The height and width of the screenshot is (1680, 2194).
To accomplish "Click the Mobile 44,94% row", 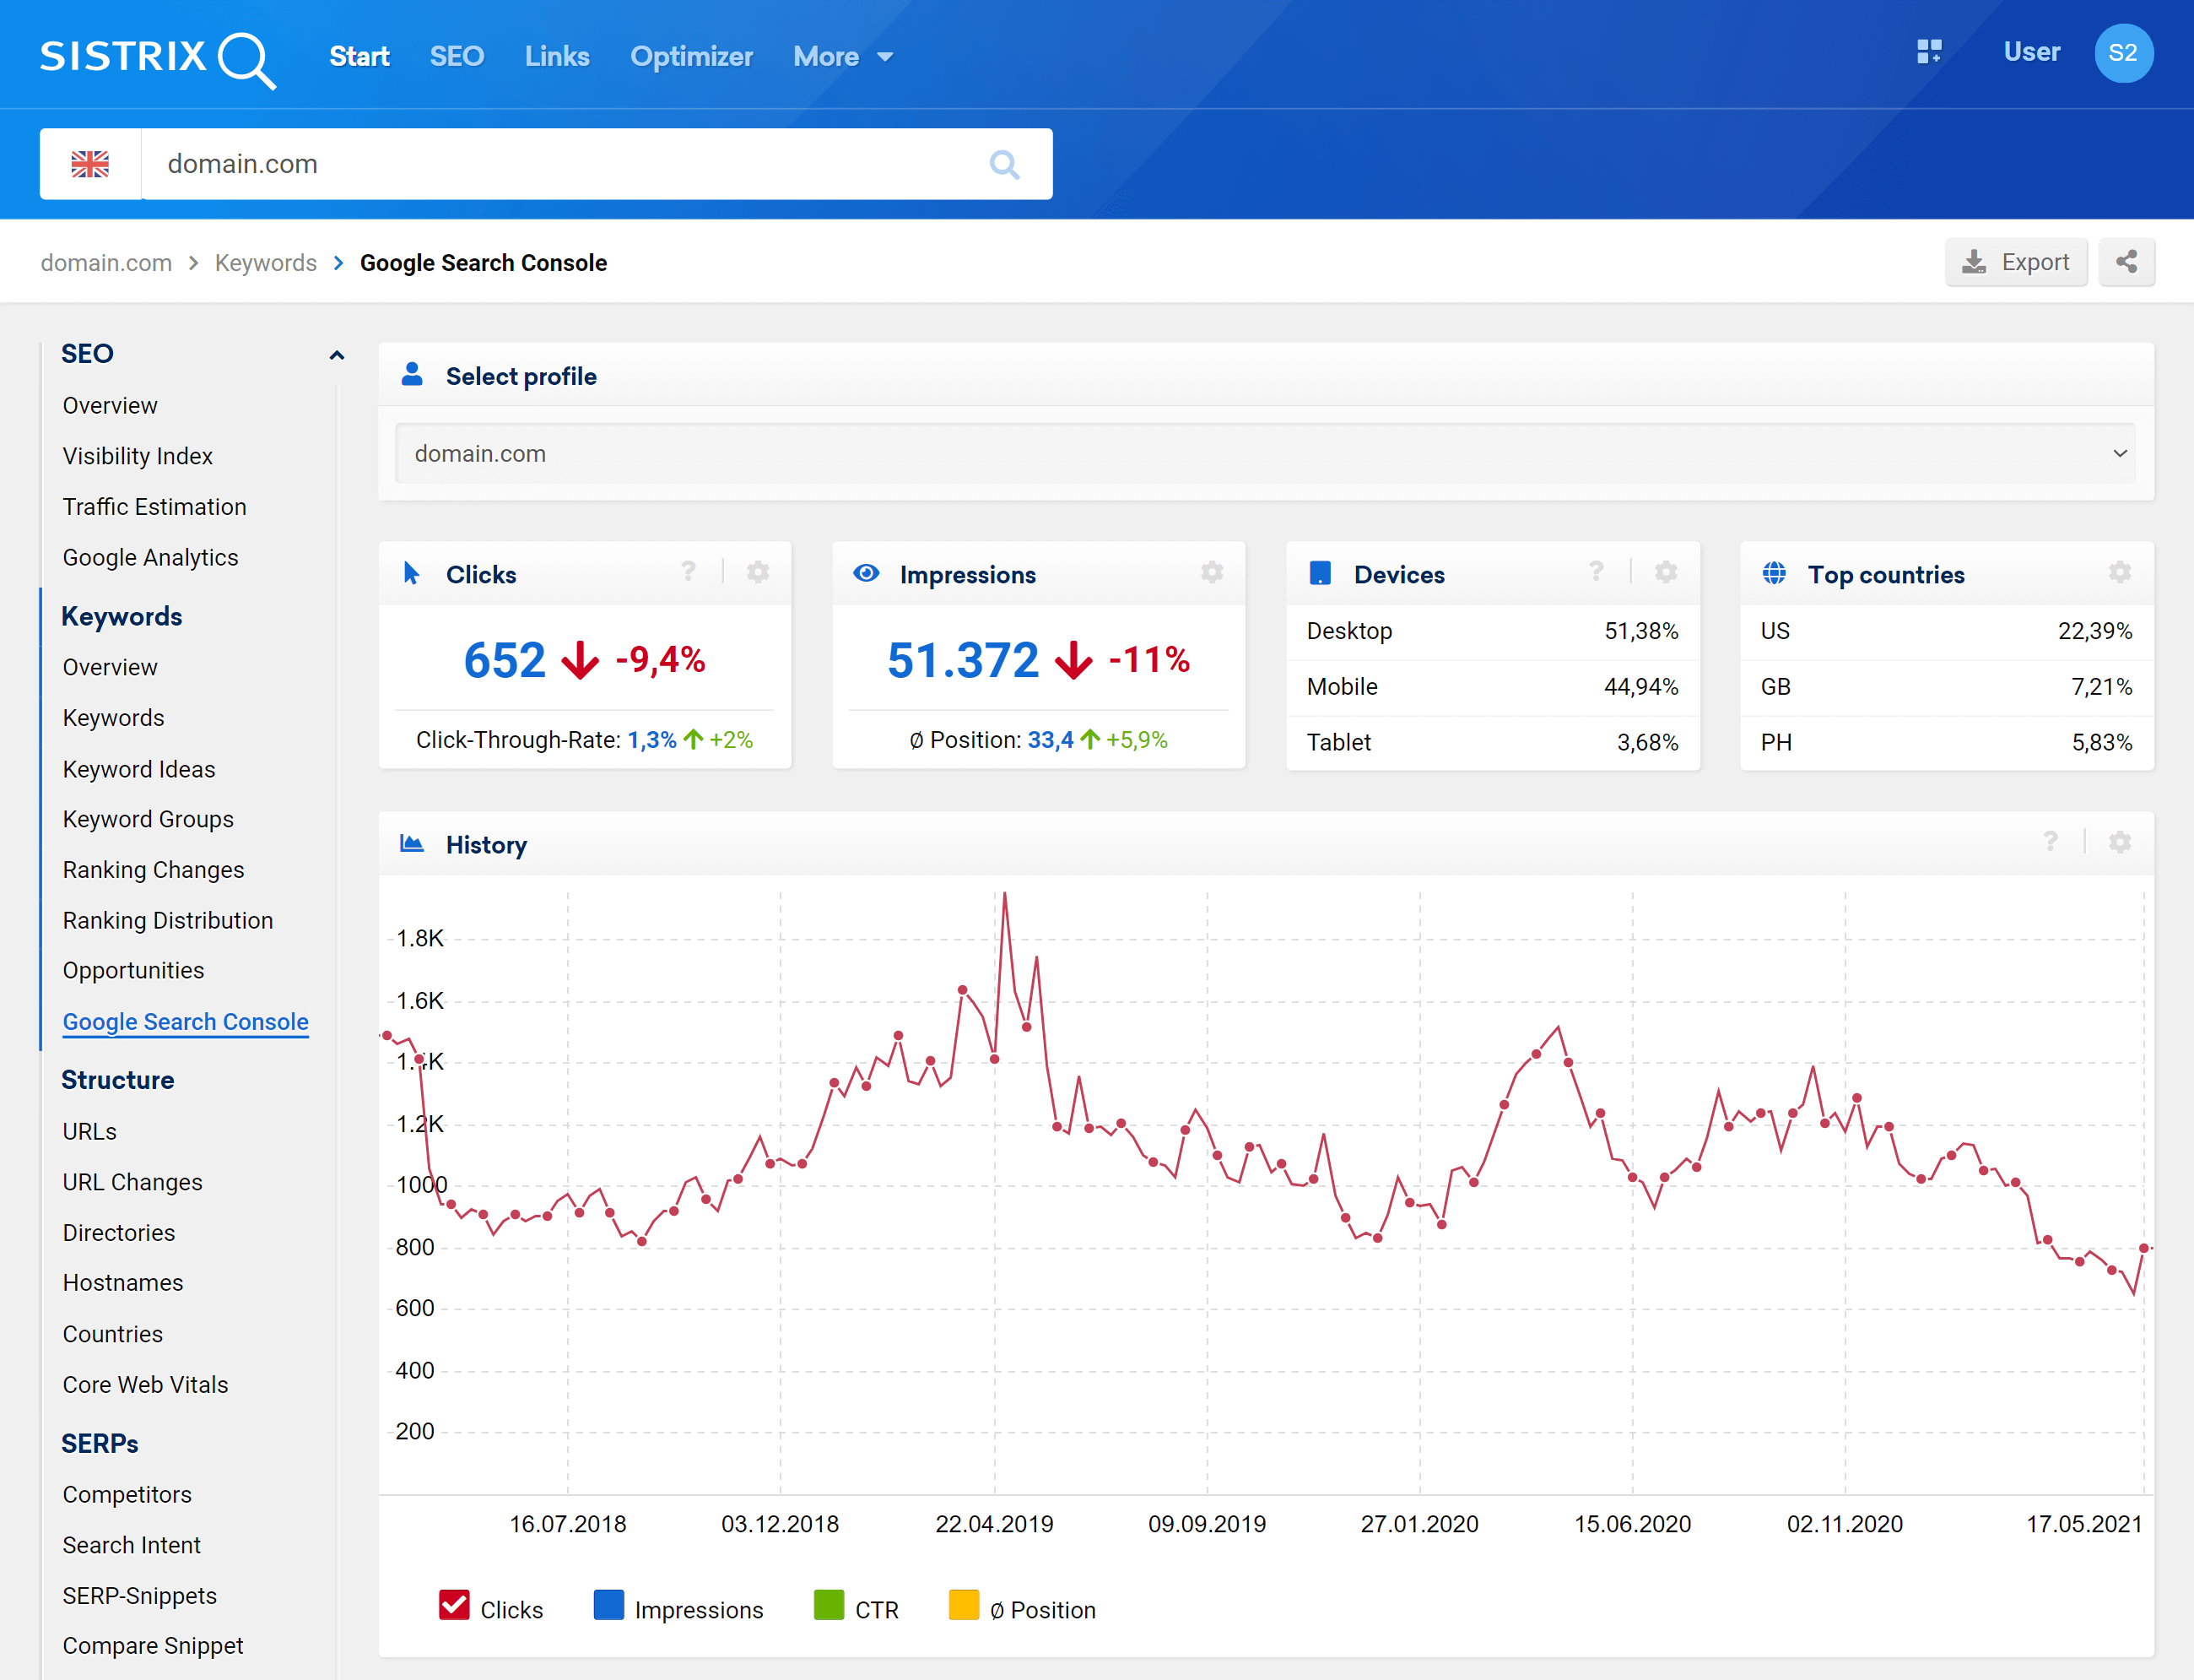I will [x=1492, y=687].
